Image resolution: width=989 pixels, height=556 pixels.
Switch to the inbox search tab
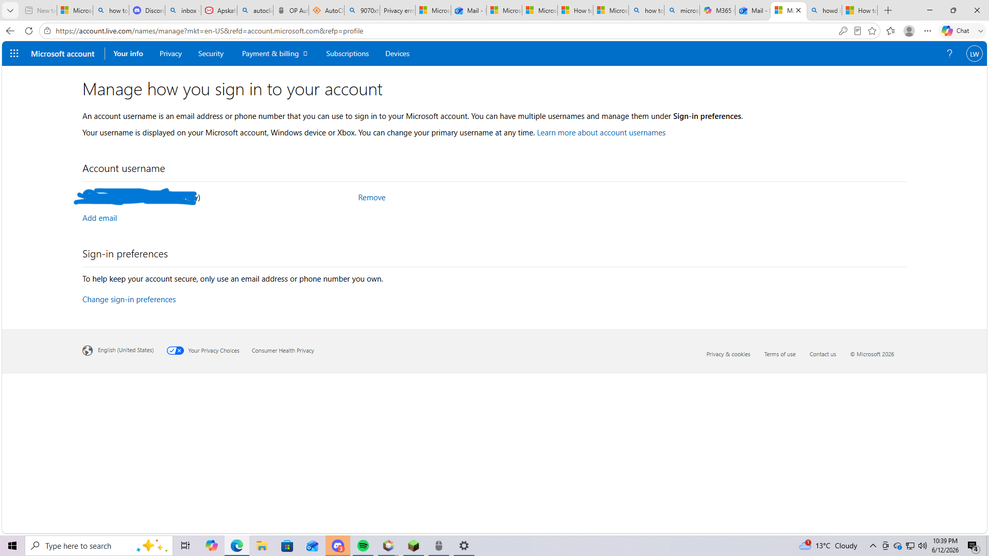click(x=183, y=10)
